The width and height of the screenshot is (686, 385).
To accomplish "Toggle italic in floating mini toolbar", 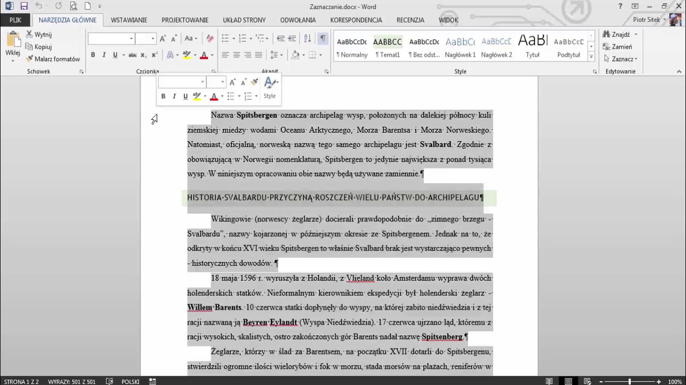I will [174, 96].
